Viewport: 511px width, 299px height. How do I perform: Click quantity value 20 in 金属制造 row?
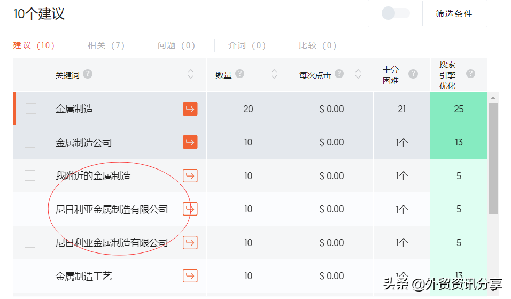tap(248, 109)
